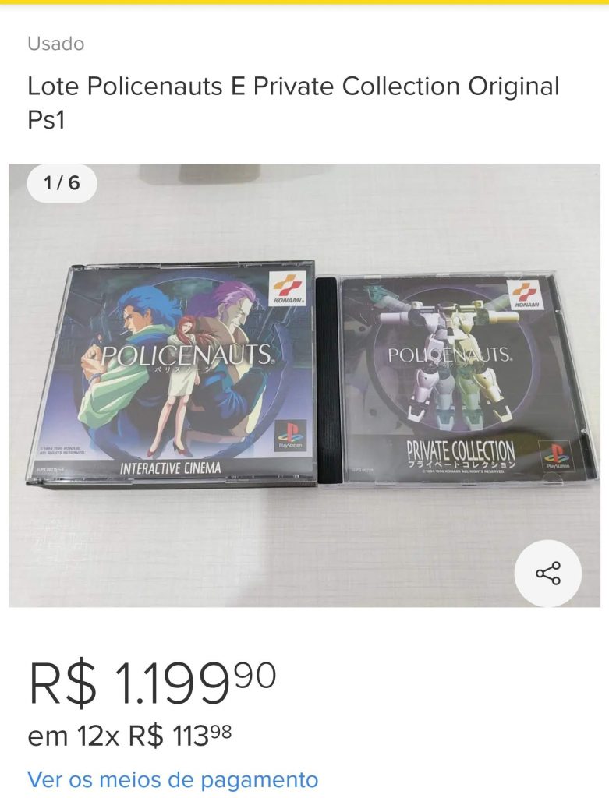The width and height of the screenshot is (609, 798).
Task: Tap the share icon on product photo
Action: 547,573
